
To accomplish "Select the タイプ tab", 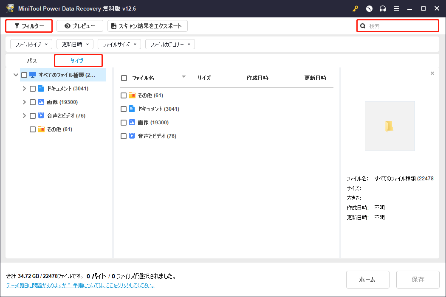I will click(77, 61).
